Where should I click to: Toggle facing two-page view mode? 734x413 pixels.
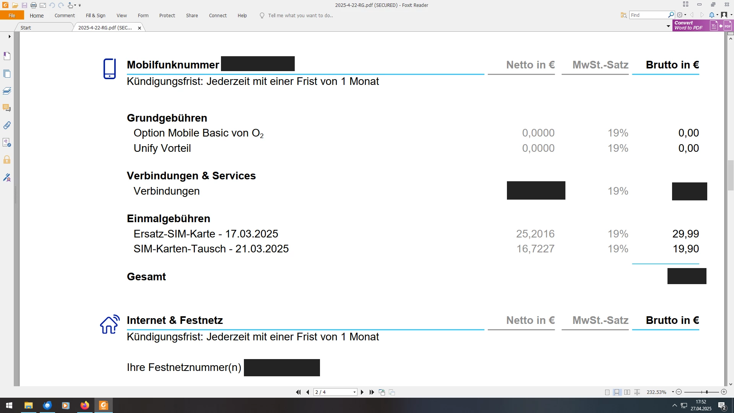tap(627, 392)
